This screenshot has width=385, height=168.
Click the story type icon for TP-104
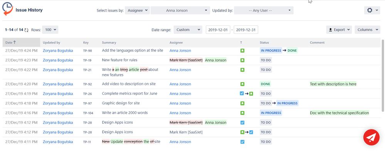tap(242, 113)
